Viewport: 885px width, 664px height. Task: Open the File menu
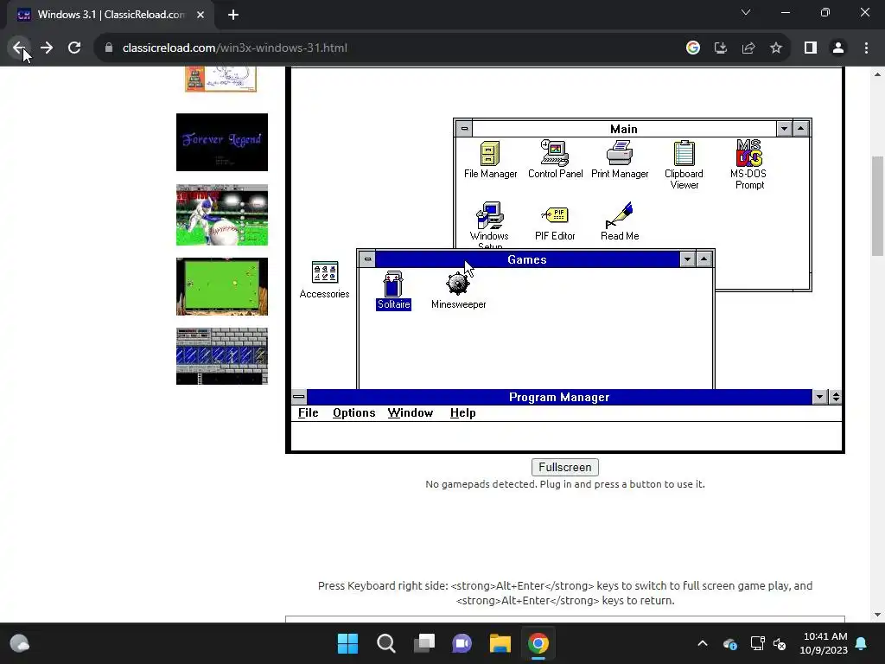tap(309, 412)
